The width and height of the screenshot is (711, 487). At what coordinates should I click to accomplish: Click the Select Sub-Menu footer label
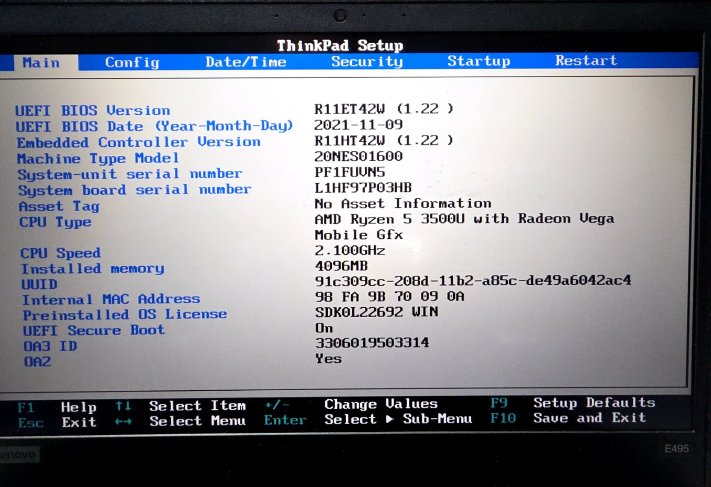click(398, 419)
